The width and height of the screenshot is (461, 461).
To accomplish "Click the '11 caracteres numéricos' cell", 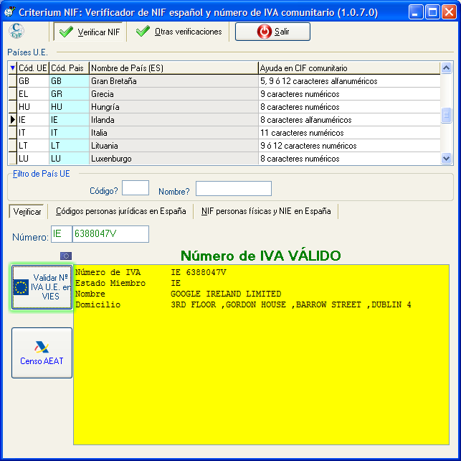I will pos(349,133).
